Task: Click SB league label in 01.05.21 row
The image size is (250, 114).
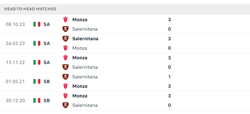Action: (47, 82)
